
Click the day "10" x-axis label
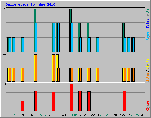tap(49, 115)
